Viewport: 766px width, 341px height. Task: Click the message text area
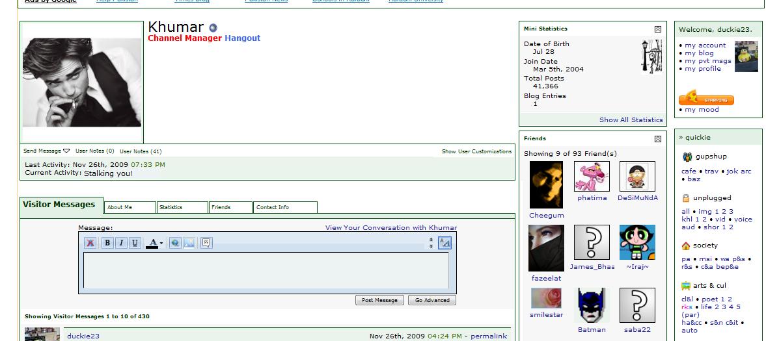pos(266,270)
